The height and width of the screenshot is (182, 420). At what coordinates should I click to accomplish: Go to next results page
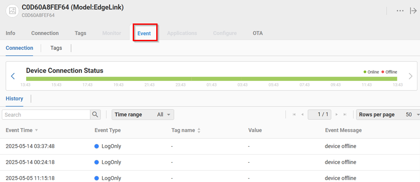336,114
